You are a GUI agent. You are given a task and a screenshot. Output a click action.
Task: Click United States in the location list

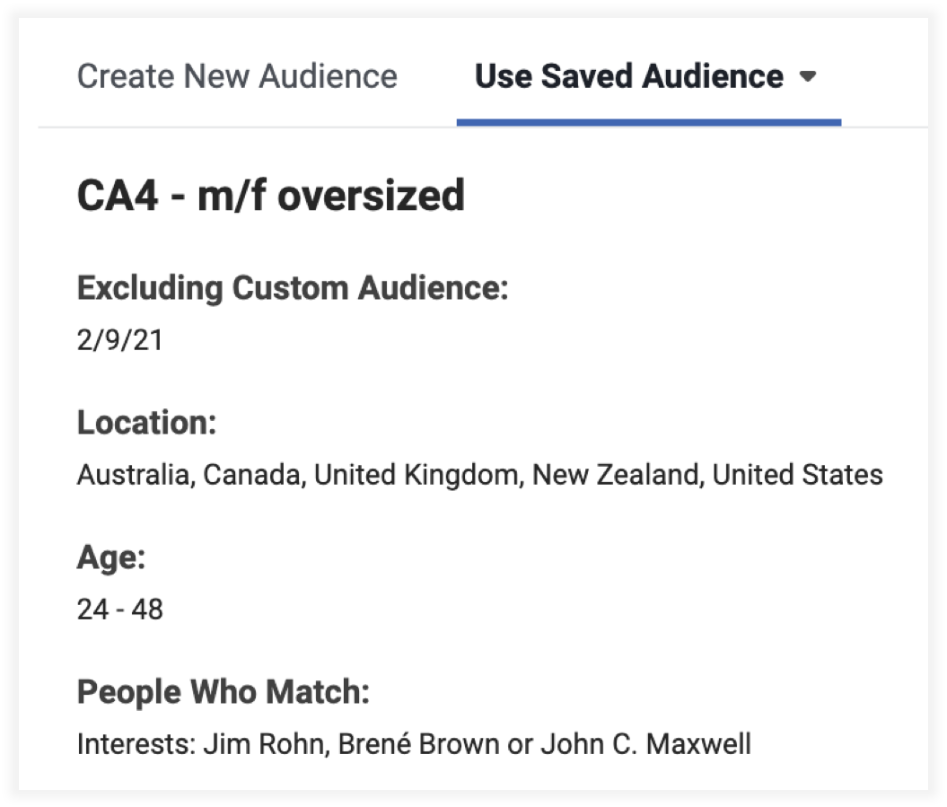pyautogui.click(x=797, y=474)
